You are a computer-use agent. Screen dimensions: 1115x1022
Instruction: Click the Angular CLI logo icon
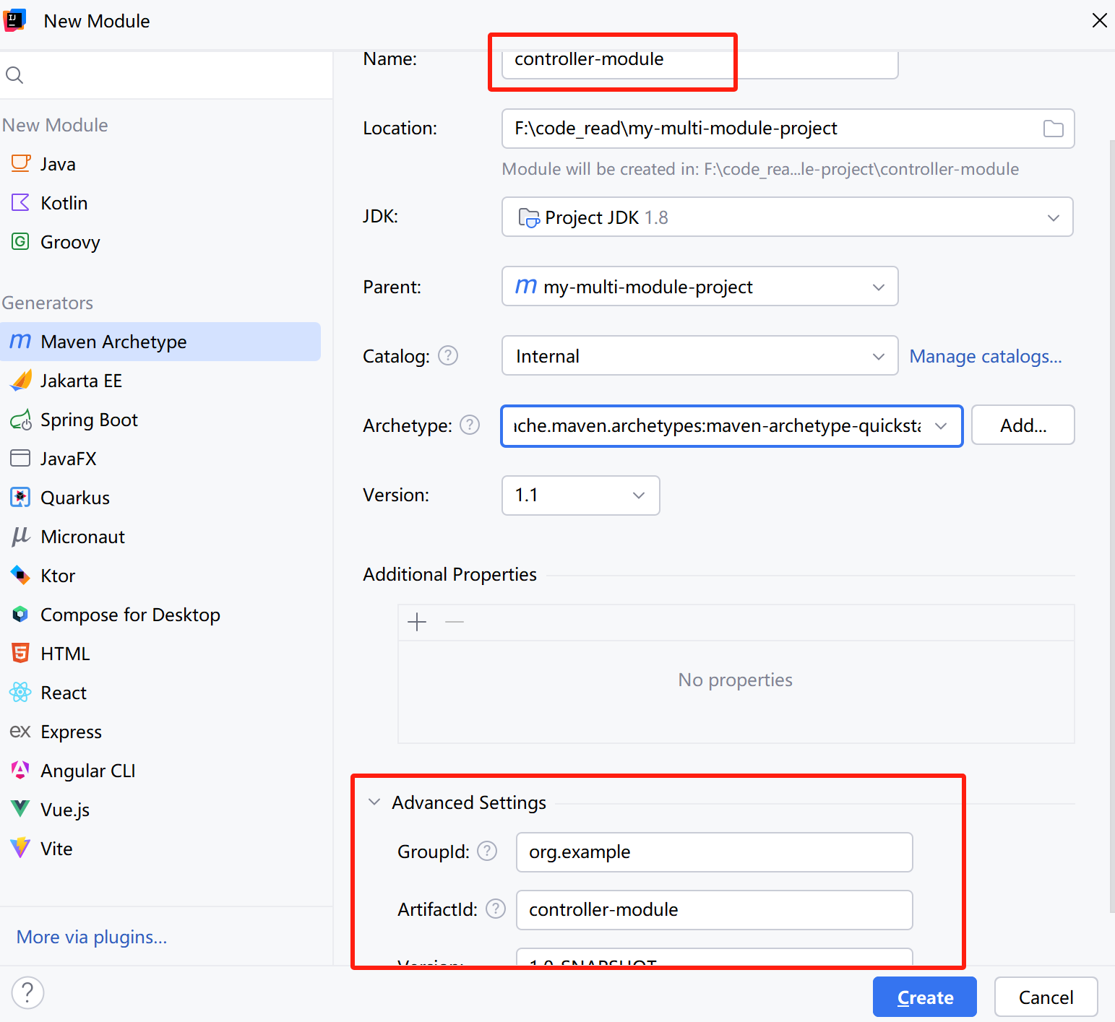(21, 770)
